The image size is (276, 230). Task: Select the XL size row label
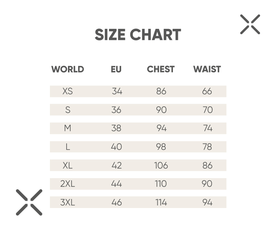[68, 165]
